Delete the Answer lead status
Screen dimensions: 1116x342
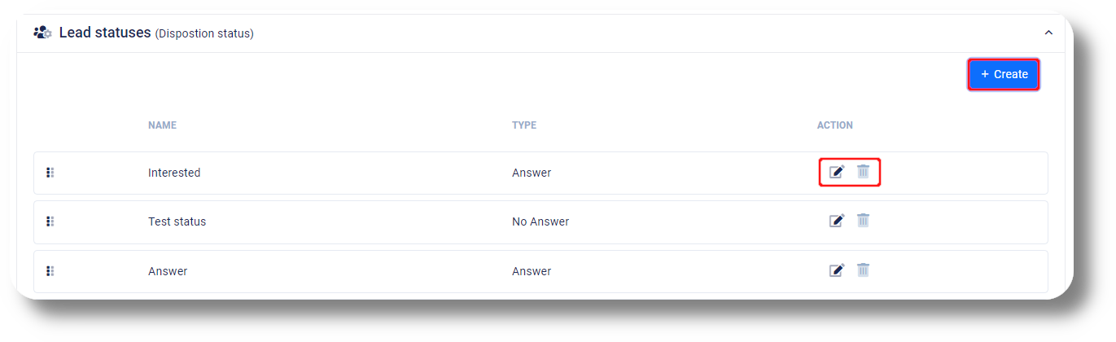point(863,270)
